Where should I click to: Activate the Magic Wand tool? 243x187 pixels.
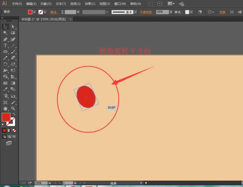[5, 33]
